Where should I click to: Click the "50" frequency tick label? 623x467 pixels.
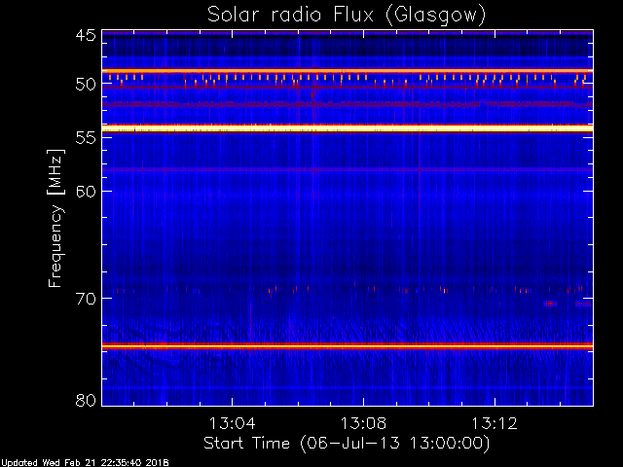tap(86, 84)
